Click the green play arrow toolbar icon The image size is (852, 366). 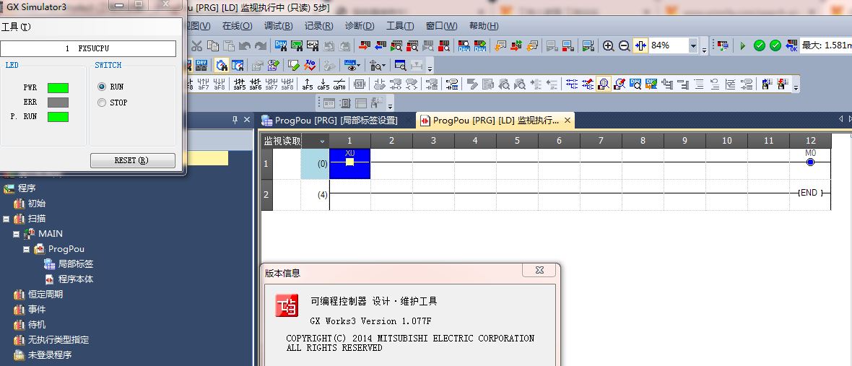point(742,45)
